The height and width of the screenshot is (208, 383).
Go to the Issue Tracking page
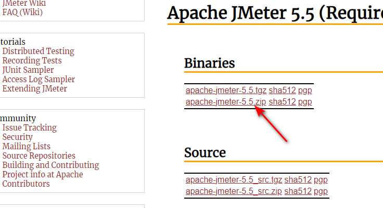(30, 128)
